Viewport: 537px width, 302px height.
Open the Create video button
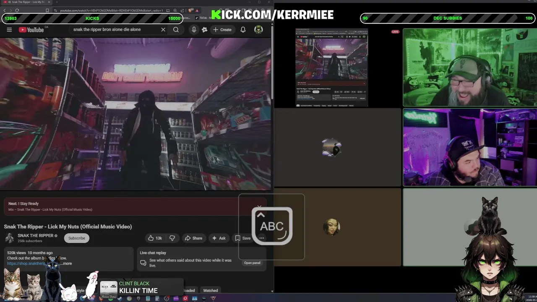222,30
